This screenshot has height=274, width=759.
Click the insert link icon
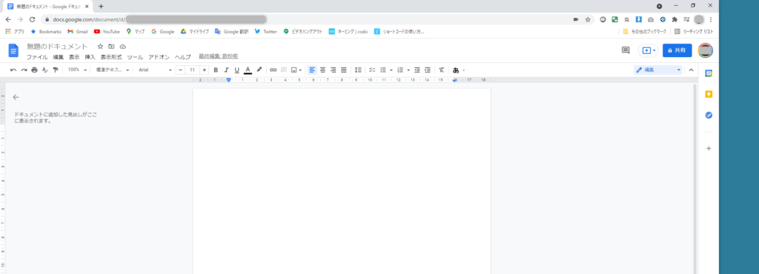coord(273,70)
